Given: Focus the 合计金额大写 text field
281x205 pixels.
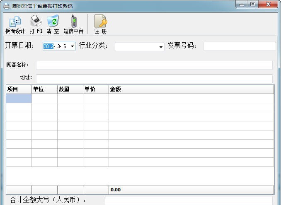Looking at the screenshot, I should 189,201.
